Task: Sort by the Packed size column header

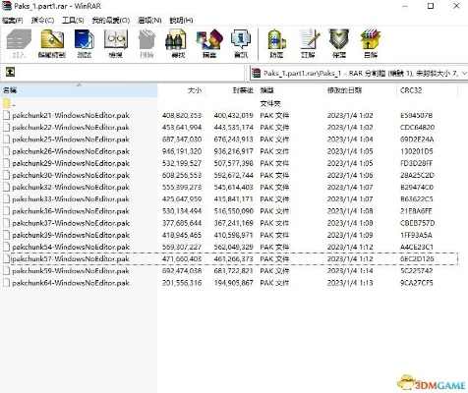Action: click(231, 90)
